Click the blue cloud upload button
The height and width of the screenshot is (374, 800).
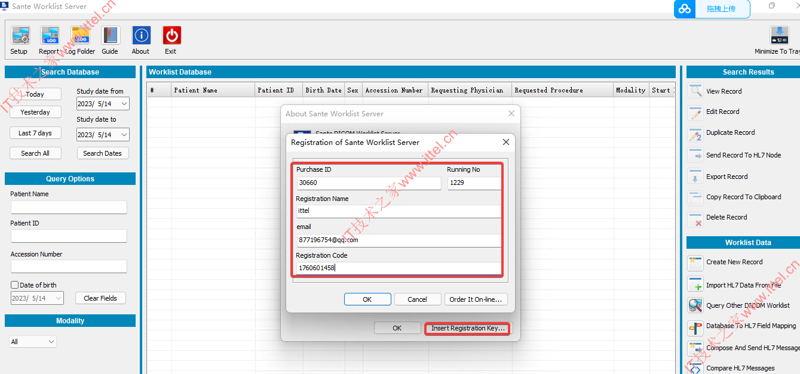tap(712, 9)
